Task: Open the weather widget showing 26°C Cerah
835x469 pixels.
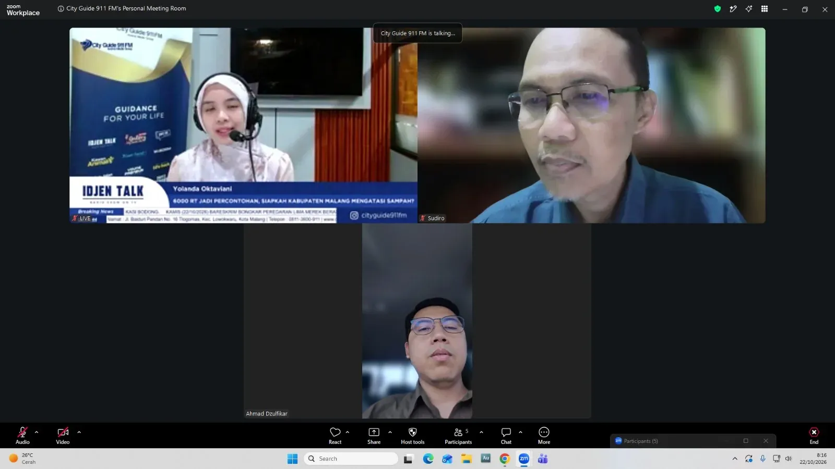Action: pos(22,459)
